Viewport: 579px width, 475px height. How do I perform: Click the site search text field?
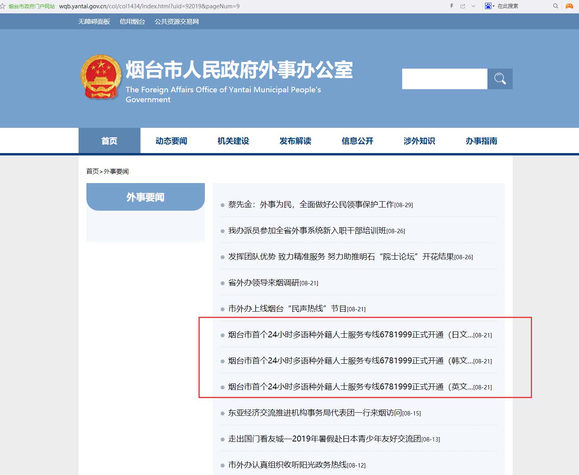[444, 79]
